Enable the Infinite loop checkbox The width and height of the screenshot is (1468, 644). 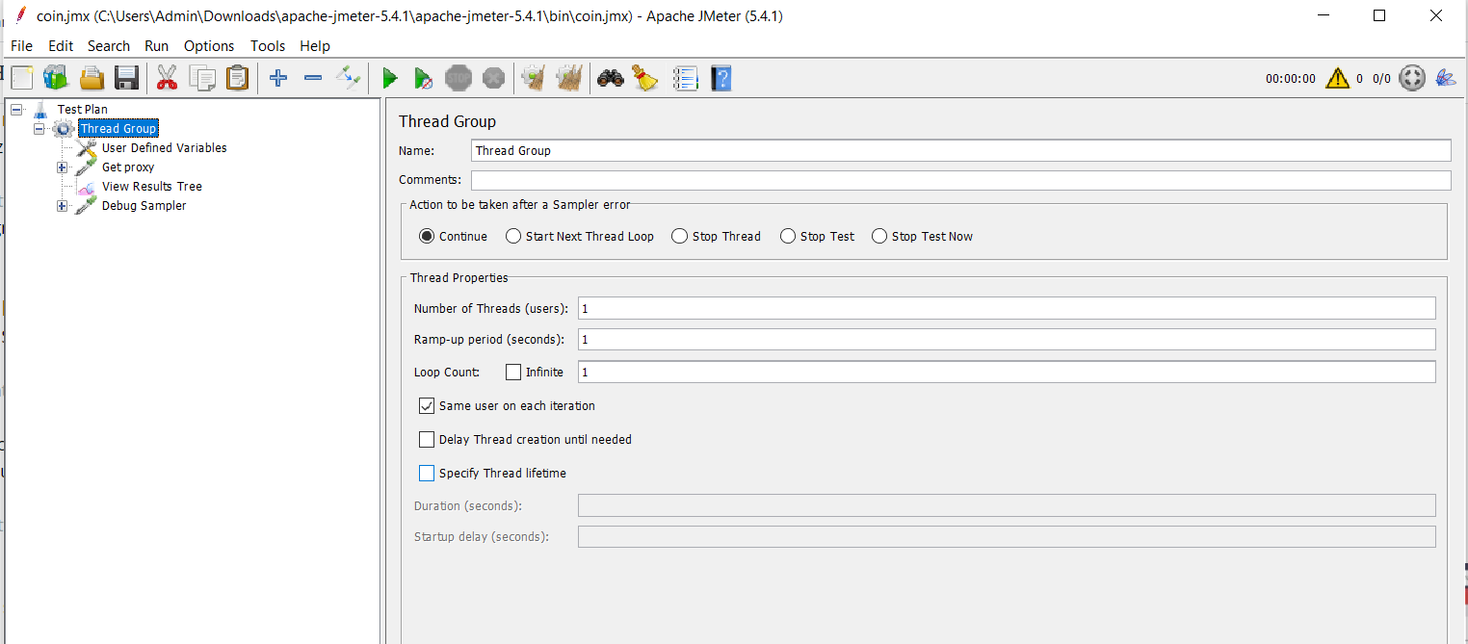(513, 372)
